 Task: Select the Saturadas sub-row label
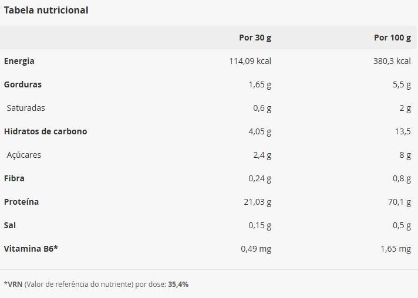[26, 108]
